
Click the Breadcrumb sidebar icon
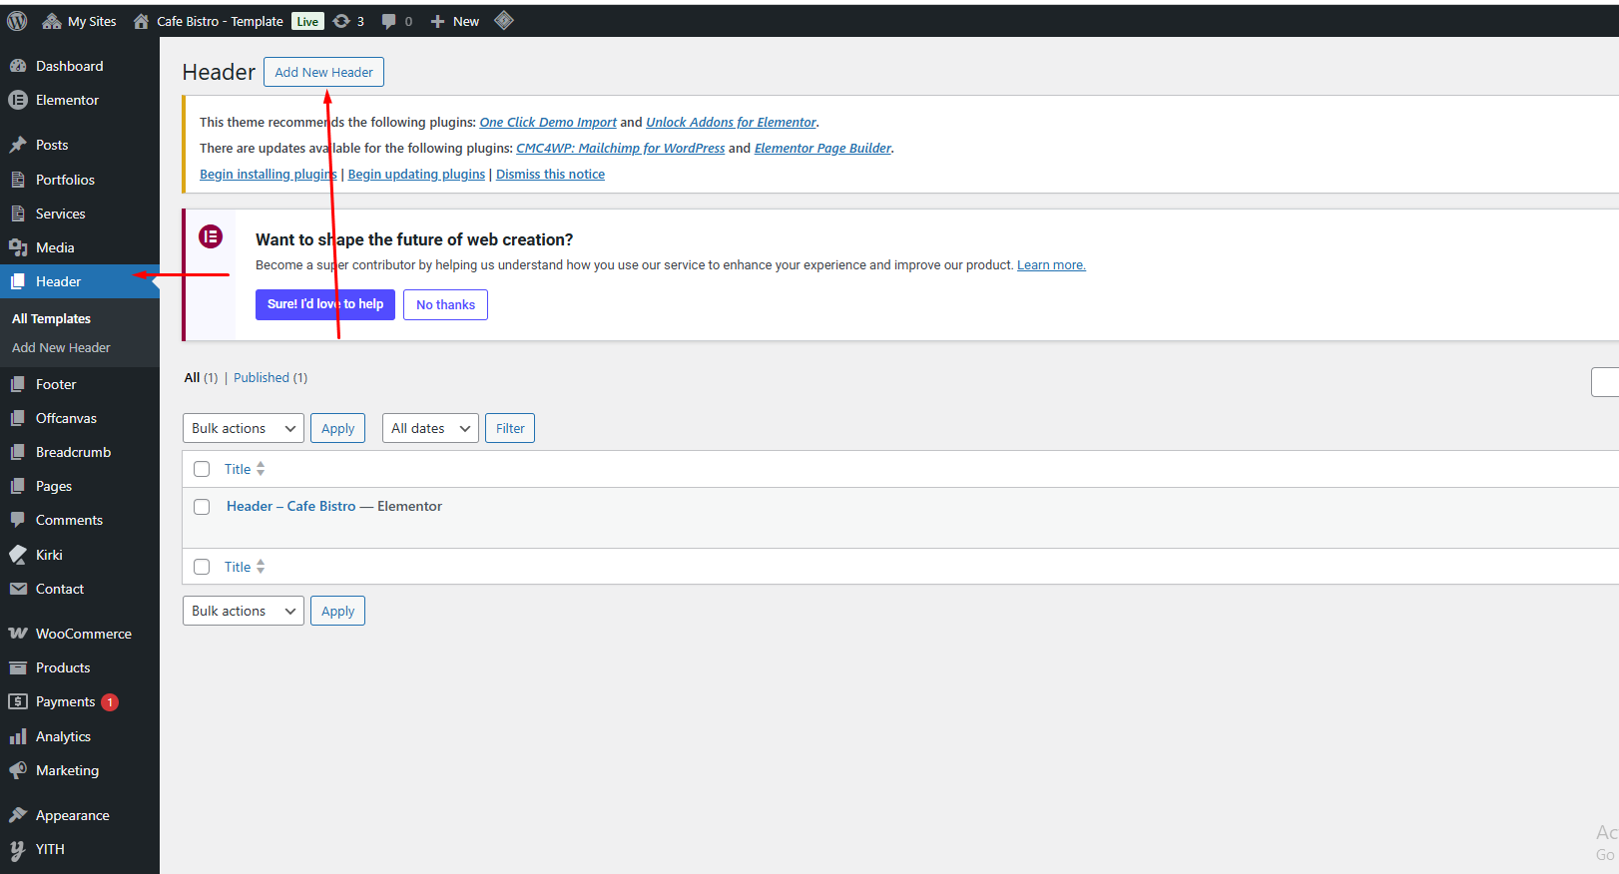click(18, 452)
